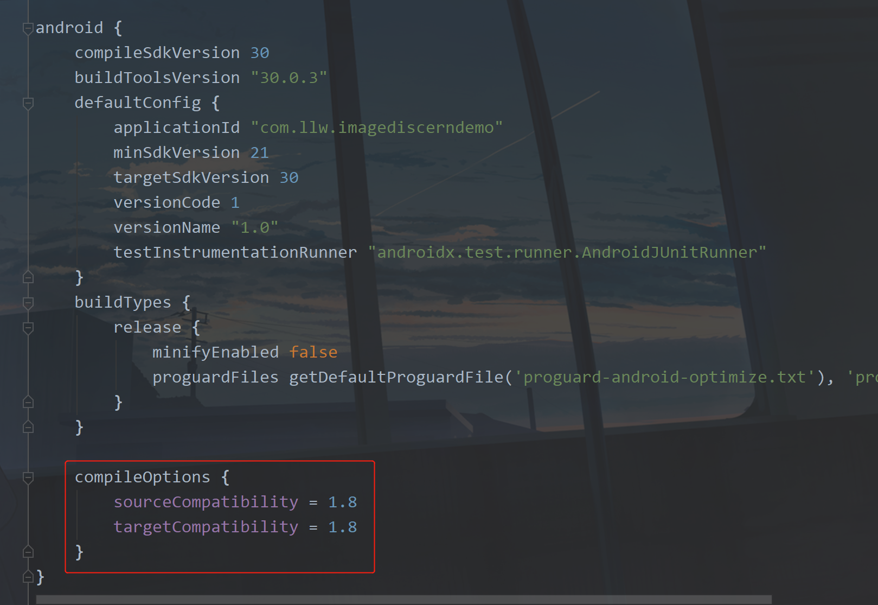This screenshot has height=605, width=878.
Task: Collapse the buildTypes block fold marker
Action: (x=28, y=303)
